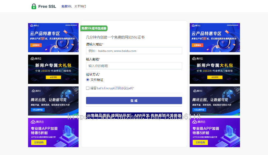Viewport: 268px width, 155px height.
Task: Open right 腾讯云图 ad banner
Action: (215, 101)
